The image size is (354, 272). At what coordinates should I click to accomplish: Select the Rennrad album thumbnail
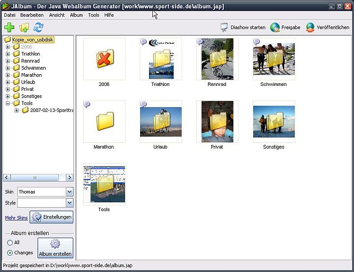[x=217, y=59]
